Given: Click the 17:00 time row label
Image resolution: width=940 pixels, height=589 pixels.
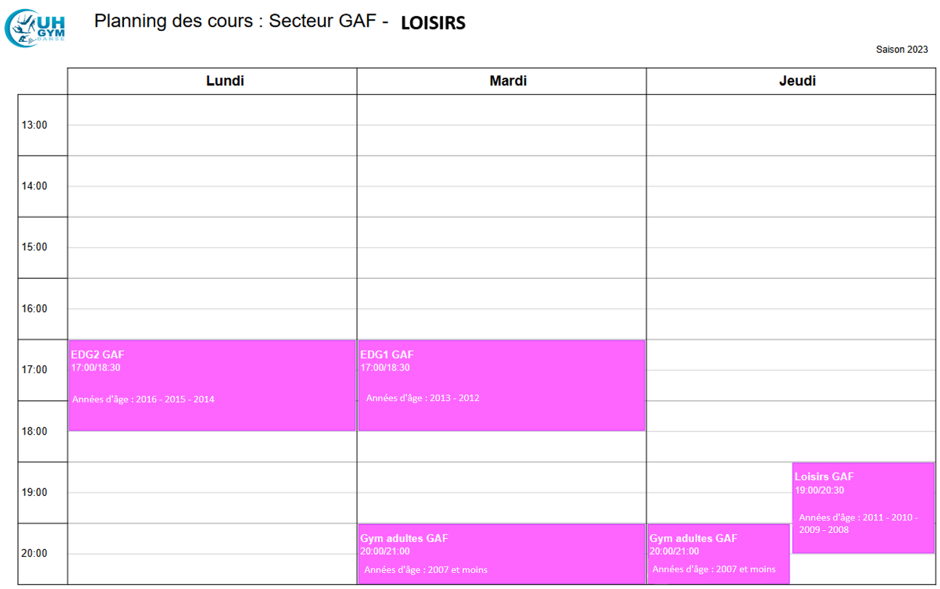Looking at the screenshot, I should 34,369.
